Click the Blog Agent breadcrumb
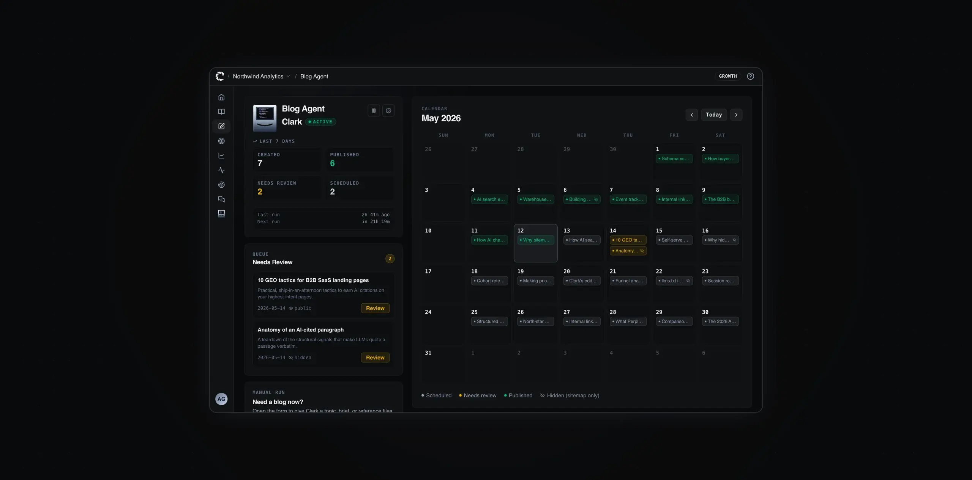The height and width of the screenshot is (480, 972). [314, 76]
